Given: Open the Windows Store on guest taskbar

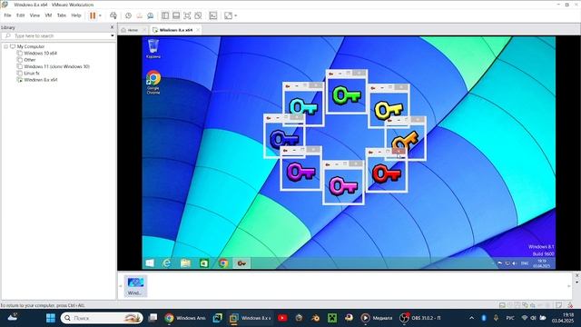Looking at the screenshot, I should tap(204, 263).
